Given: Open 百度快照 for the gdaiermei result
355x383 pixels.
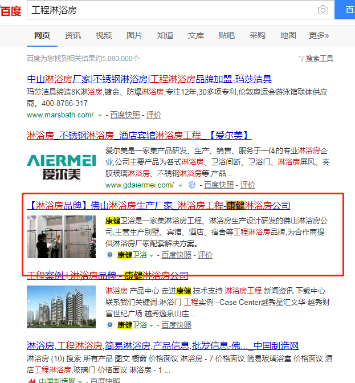Looking at the screenshot, I should click(219, 185).
